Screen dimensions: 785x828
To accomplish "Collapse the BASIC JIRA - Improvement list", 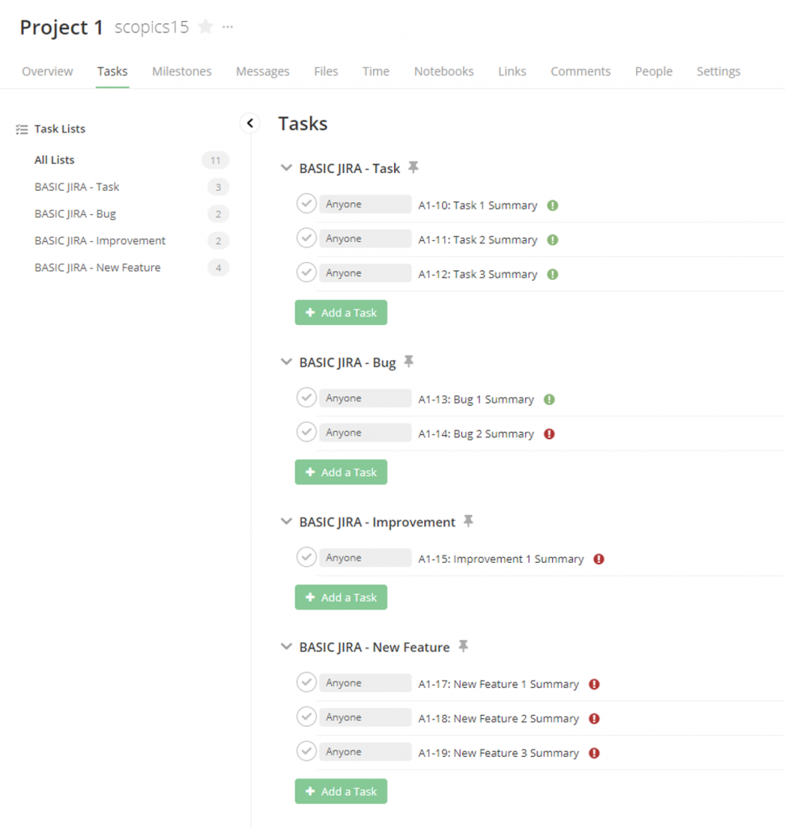I will pos(286,522).
